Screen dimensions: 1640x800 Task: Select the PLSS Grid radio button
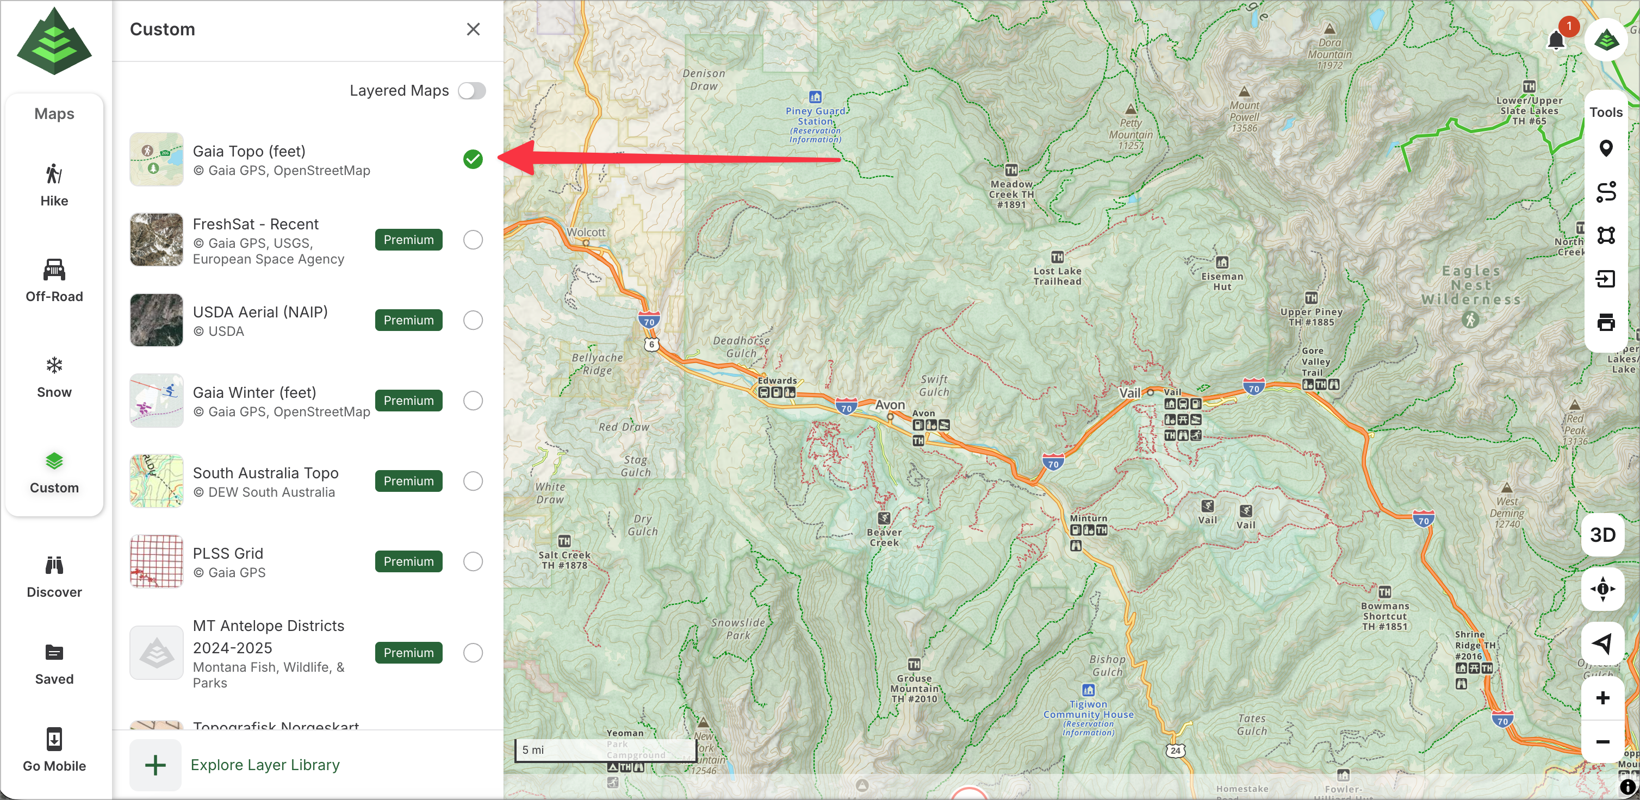(x=473, y=561)
